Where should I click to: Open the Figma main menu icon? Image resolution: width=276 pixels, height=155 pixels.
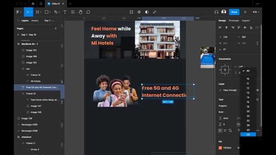[18, 12]
